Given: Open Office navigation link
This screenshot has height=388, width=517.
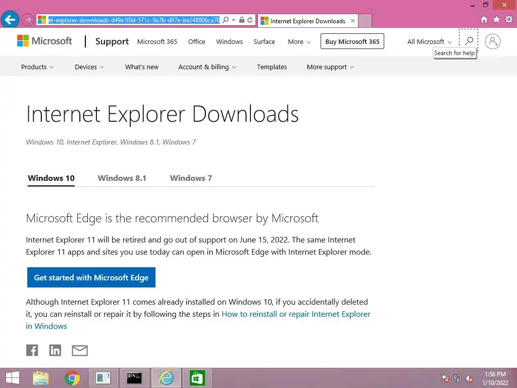Looking at the screenshot, I should (196, 42).
